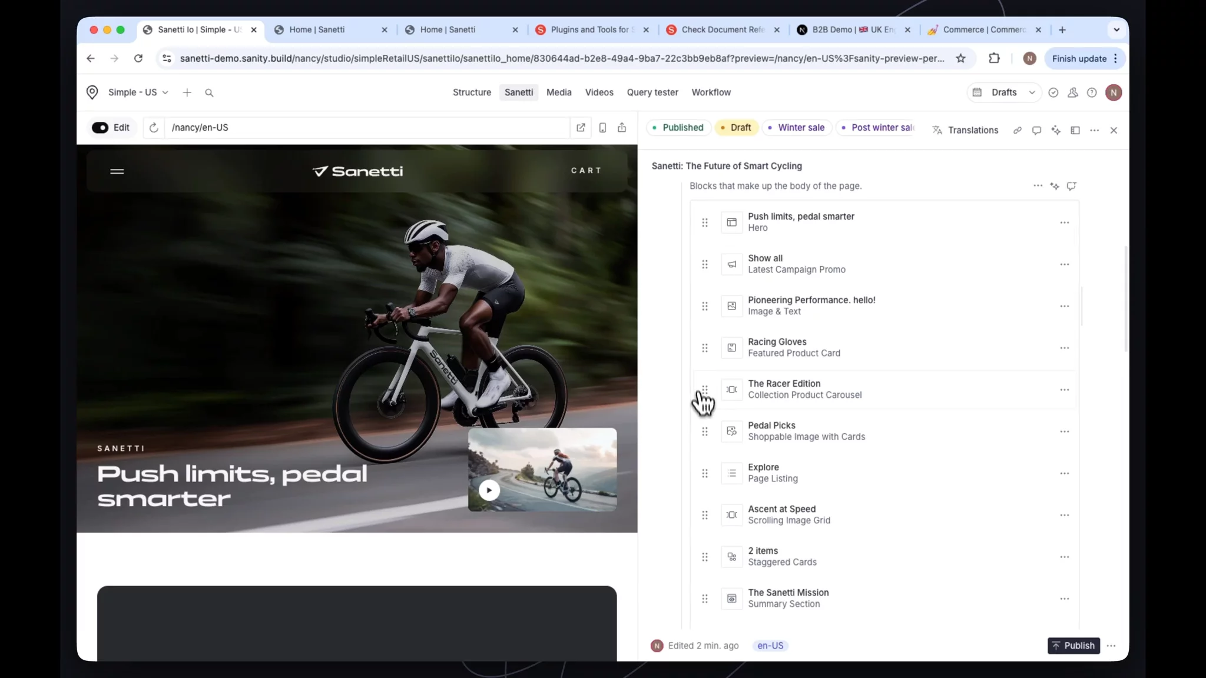Select the Sanetti tab
Screen dimensions: 1206x678
(519, 92)
